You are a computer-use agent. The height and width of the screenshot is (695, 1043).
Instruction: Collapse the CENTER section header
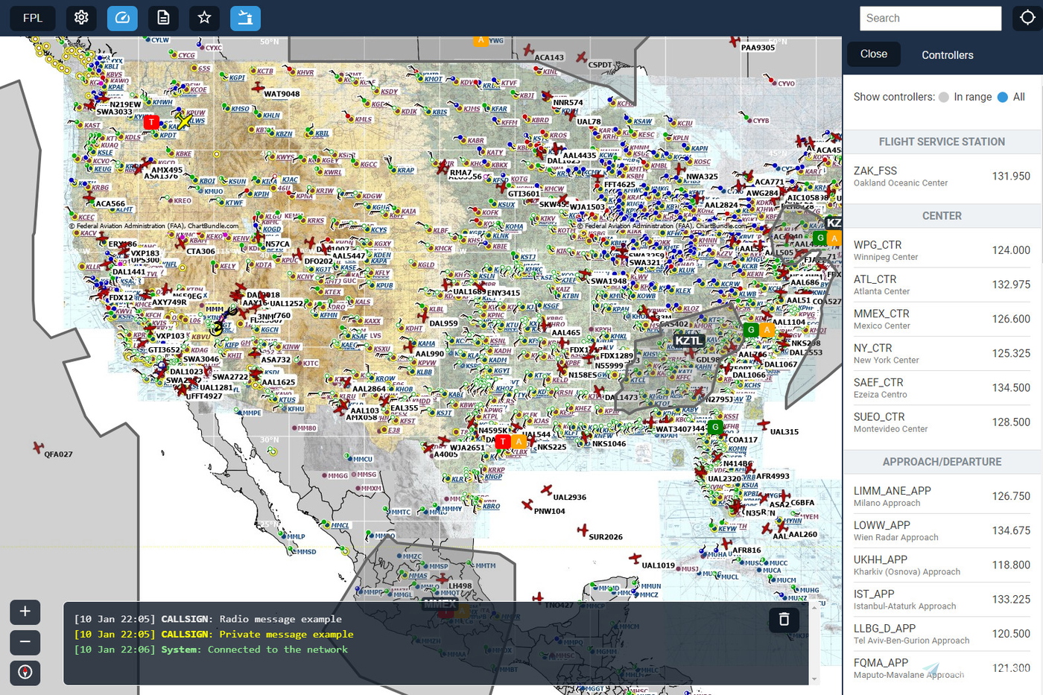pyautogui.click(x=942, y=215)
